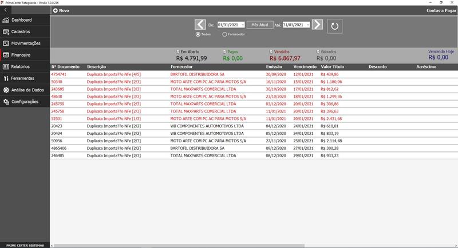This screenshot has height=248, width=458.
Task: Click the Mês Atual button
Action: [260, 25]
